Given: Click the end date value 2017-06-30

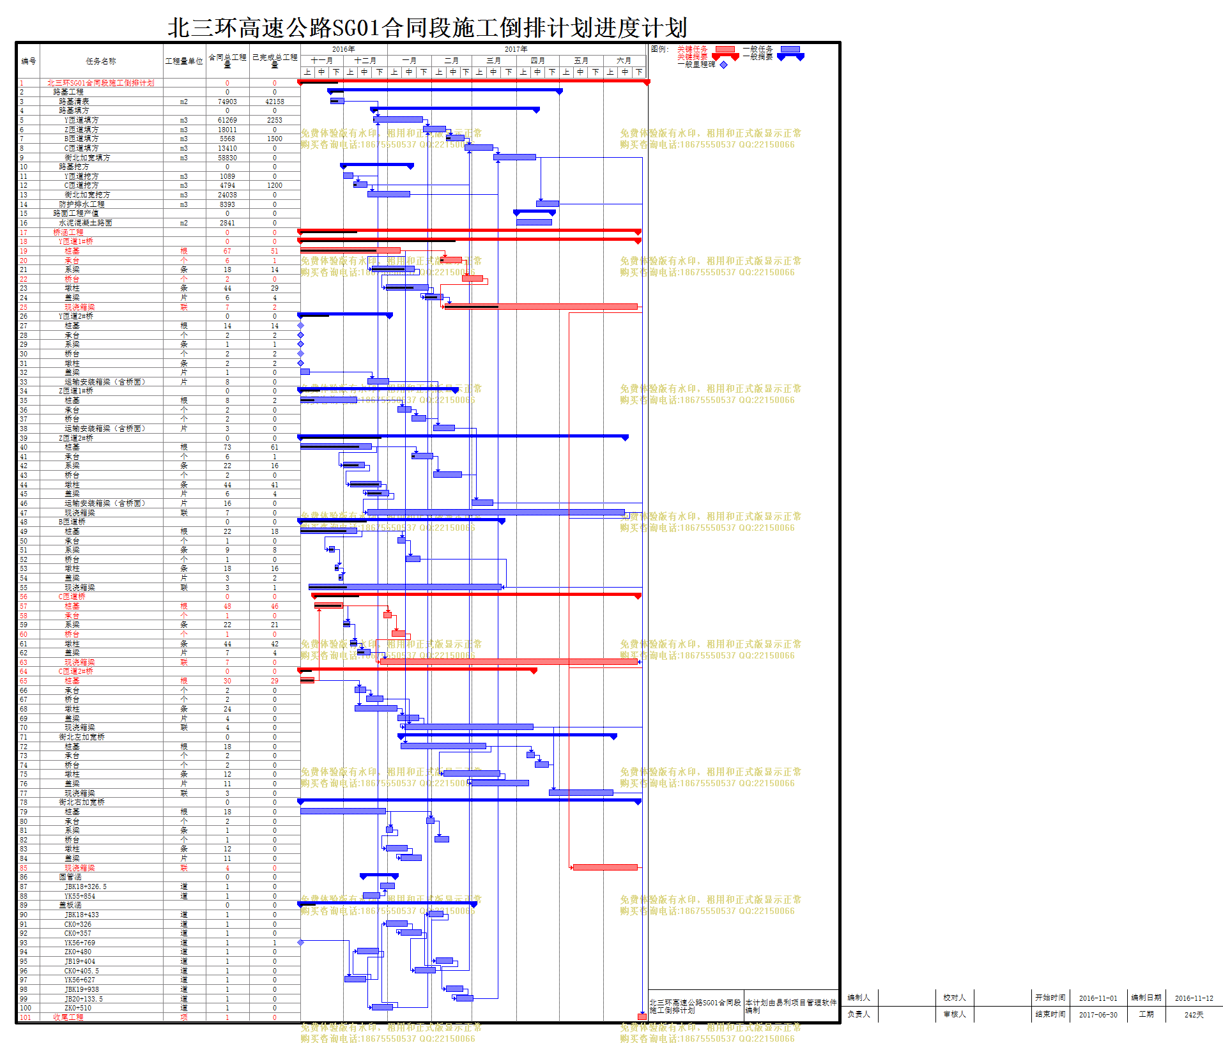Looking at the screenshot, I should pos(1098,1015).
